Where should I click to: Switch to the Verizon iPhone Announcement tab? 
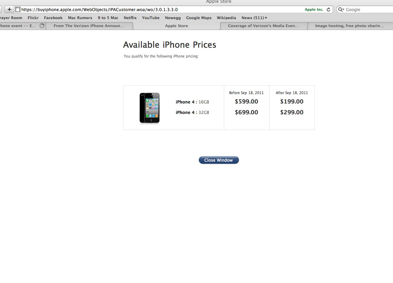click(89, 26)
